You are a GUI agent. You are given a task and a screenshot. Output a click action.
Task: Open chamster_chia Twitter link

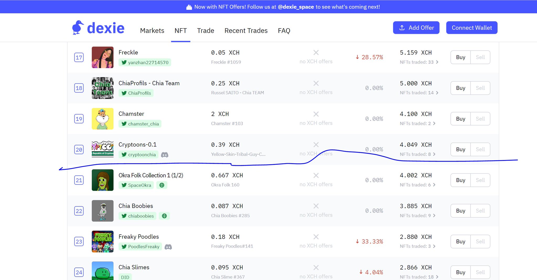(x=140, y=124)
